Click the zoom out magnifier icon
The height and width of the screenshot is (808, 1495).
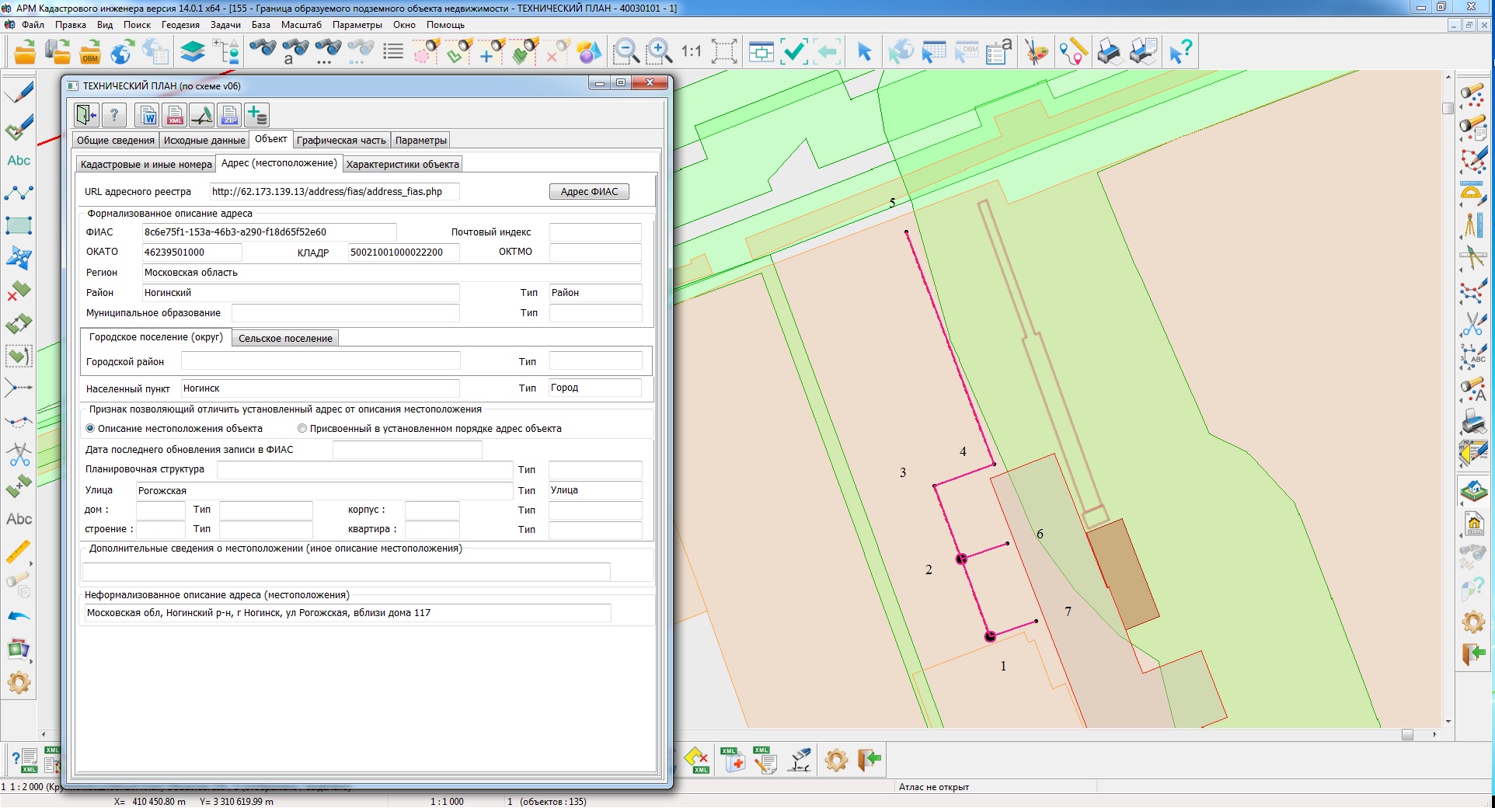coord(626,52)
